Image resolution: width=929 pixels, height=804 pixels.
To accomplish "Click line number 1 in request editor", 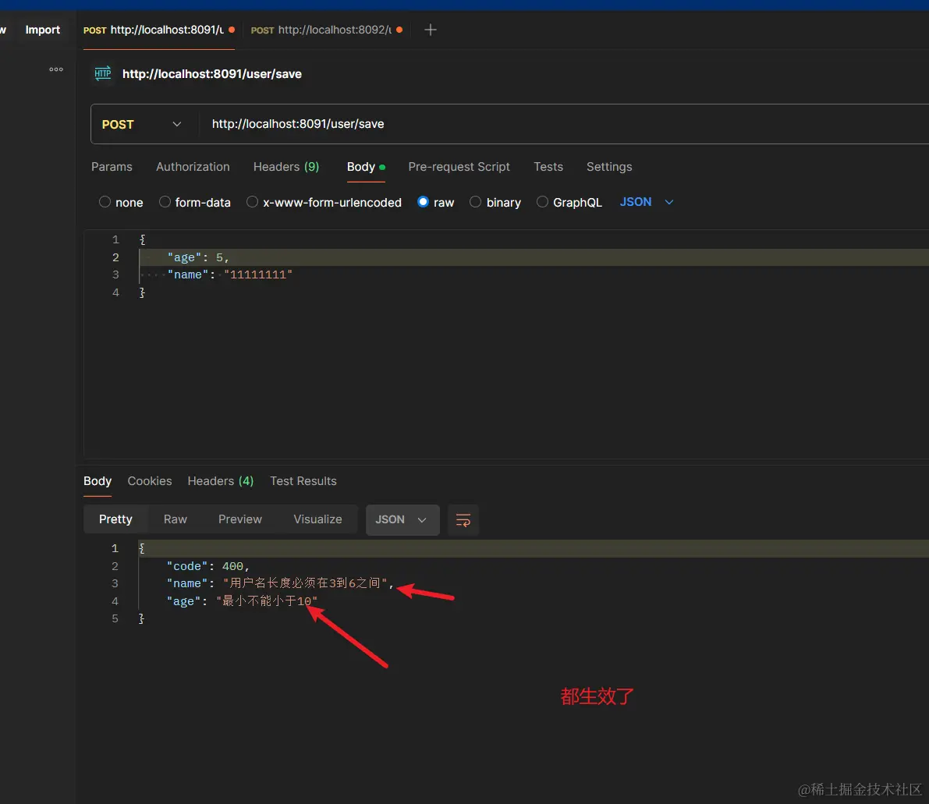I will [115, 239].
